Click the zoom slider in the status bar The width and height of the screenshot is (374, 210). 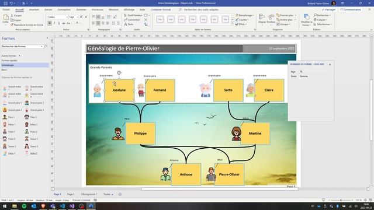pos(341,200)
